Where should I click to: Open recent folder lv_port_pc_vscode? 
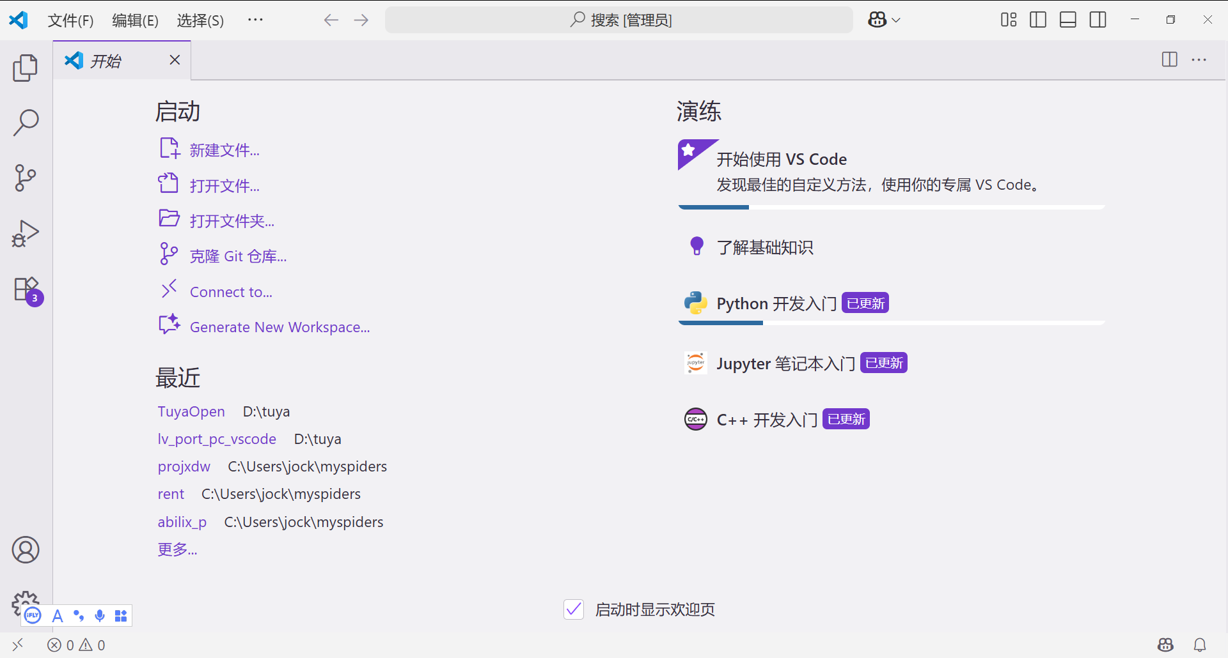point(217,439)
